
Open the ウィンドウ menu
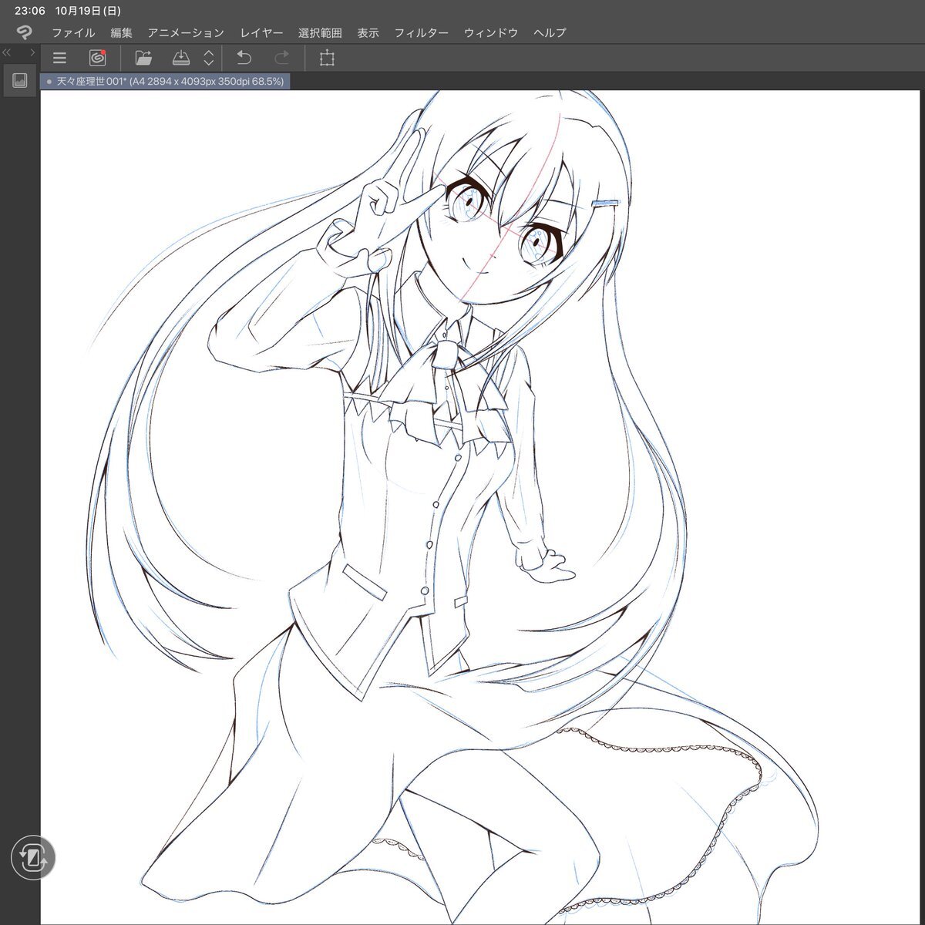491,32
